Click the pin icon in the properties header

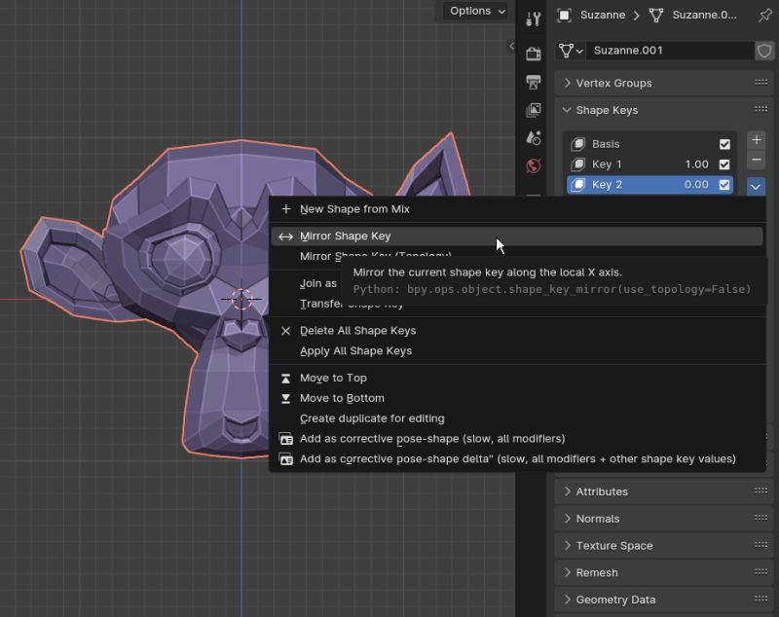pyautogui.click(x=766, y=16)
